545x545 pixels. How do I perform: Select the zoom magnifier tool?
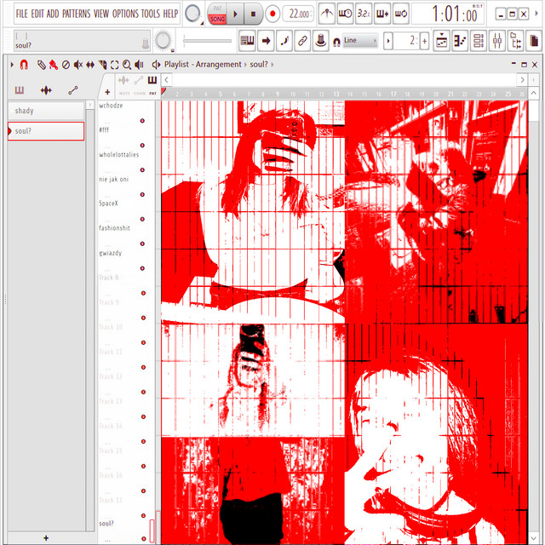[126, 65]
